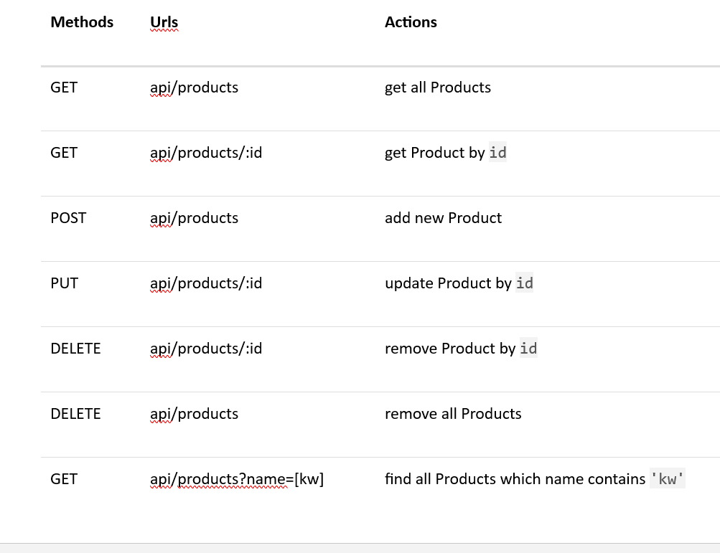Click the Actions column header
Image resolution: width=720 pixels, height=553 pixels.
pyautogui.click(x=411, y=22)
